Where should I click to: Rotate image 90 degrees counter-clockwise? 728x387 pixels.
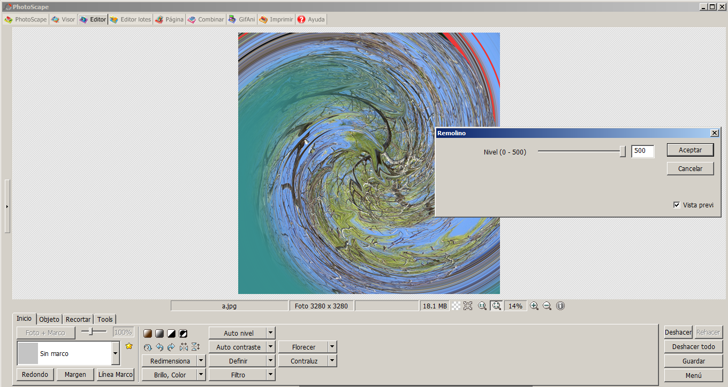pyautogui.click(x=160, y=347)
